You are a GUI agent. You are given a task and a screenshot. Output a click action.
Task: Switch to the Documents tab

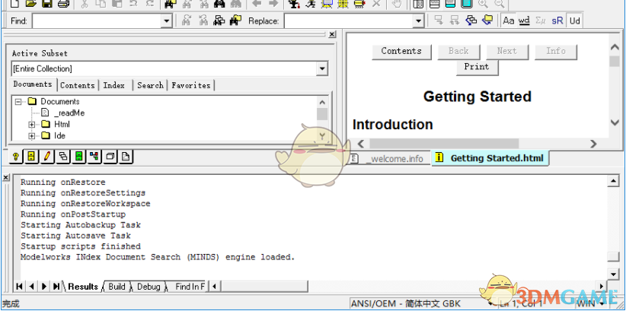[x=33, y=84]
